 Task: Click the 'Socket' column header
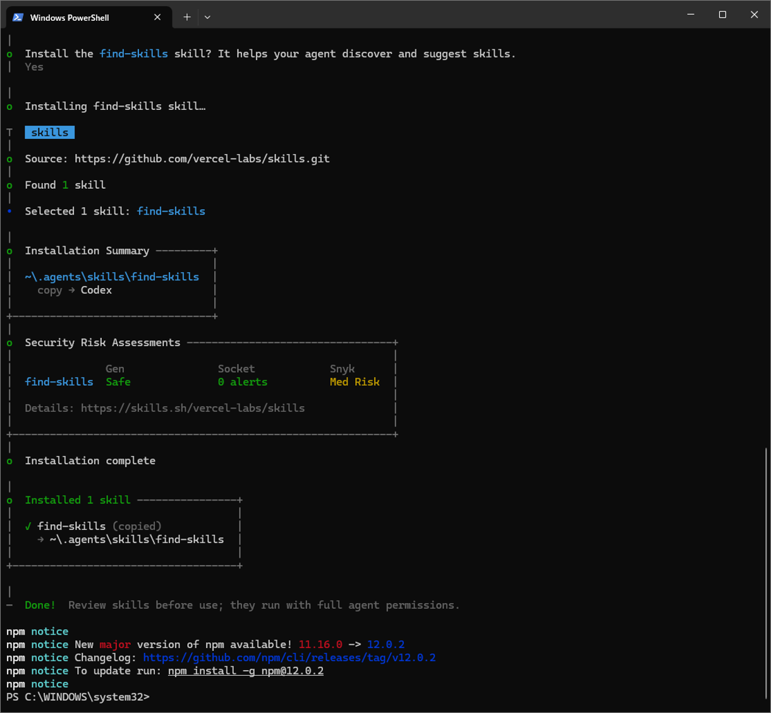click(236, 369)
